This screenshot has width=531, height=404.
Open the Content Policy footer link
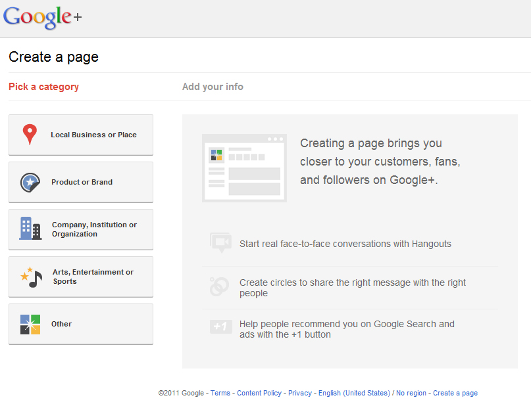pyautogui.click(x=259, y=393)
